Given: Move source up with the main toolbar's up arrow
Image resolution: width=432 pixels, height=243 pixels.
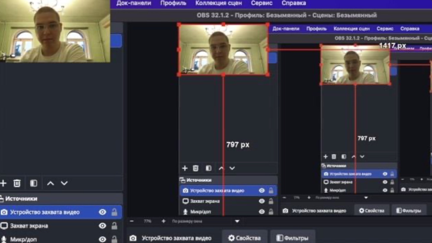Looking at the screenshot, I should [51, 183].
